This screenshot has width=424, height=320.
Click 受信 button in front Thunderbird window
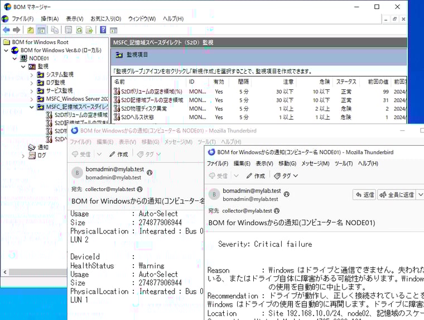tap(219, 176)
